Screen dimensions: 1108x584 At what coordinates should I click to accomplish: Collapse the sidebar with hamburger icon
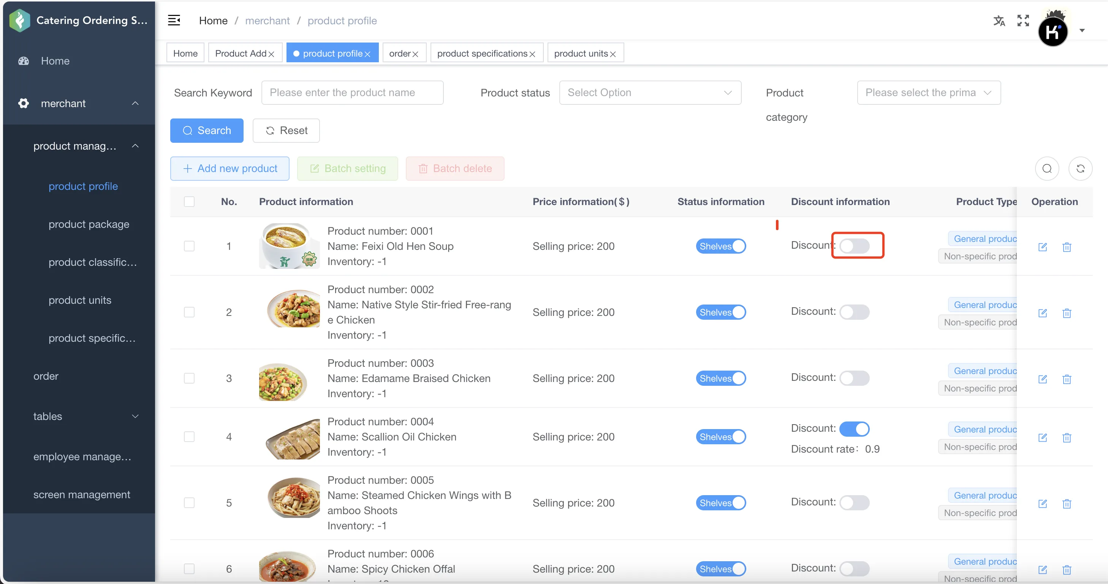click(x=174, y=20)
